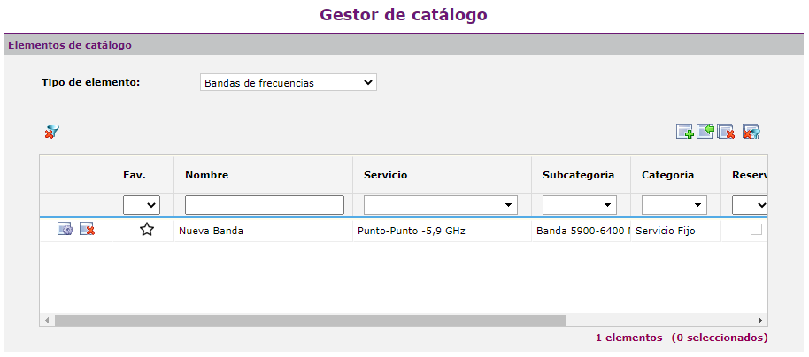Click the Servicio Fijo category cell
The height and width of the screenshot is (357, 809).
(x=675, y=231)
